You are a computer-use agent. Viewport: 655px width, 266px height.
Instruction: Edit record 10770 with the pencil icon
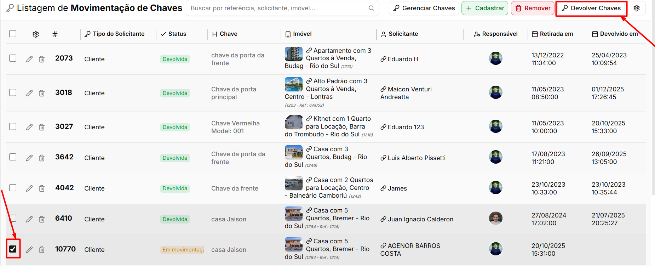click(29, 250)
